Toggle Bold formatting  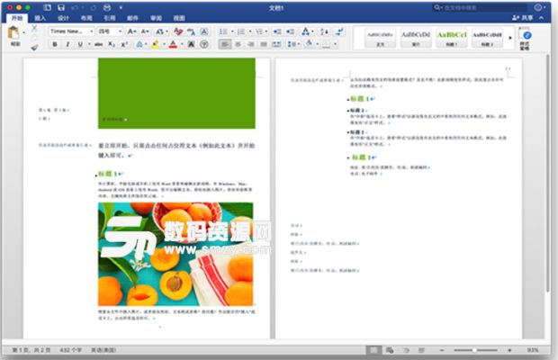(x=55, y=43)
